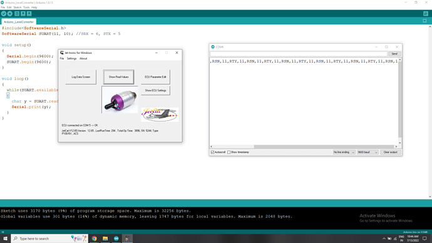Click the taskbar search box

[x=49, y=239]
